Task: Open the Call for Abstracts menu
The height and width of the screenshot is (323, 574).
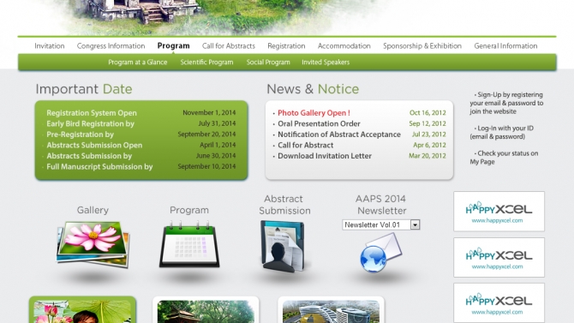Action: 229,45
